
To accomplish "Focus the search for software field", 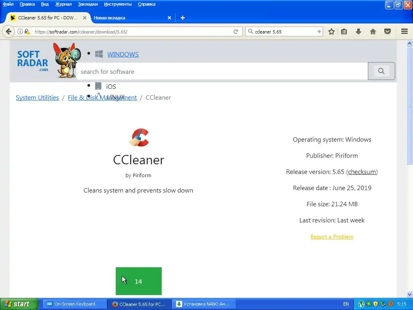I will pos(222,71).
